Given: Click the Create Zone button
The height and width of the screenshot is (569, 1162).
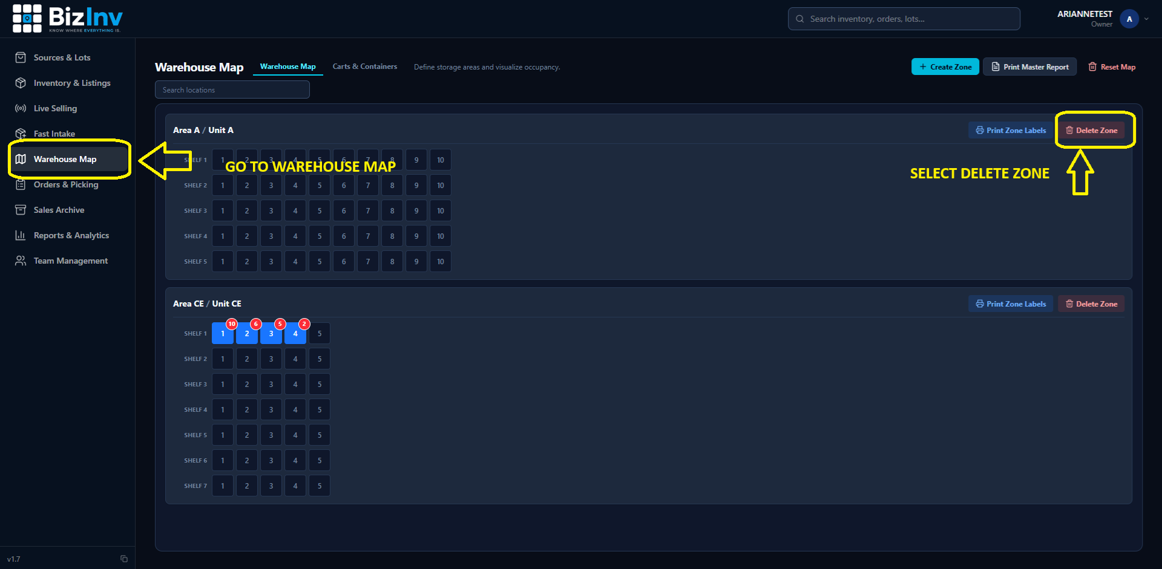Looking at the screenshot, I should pos(945,67).
